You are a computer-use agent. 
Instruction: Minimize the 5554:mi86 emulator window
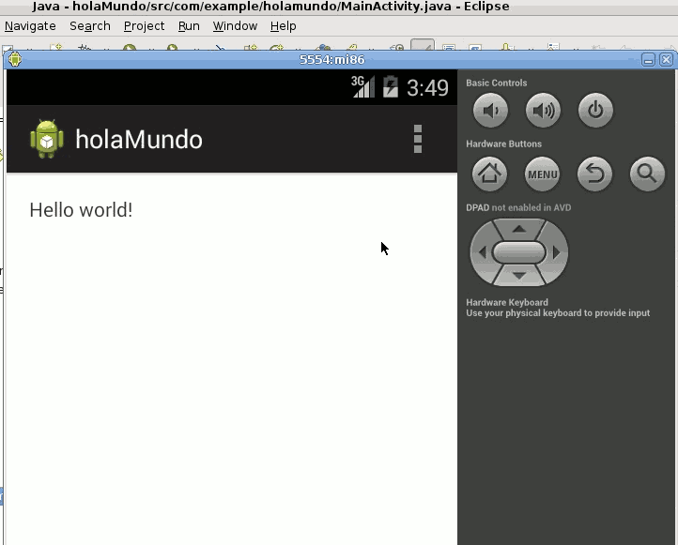click(x=648, y=60)
